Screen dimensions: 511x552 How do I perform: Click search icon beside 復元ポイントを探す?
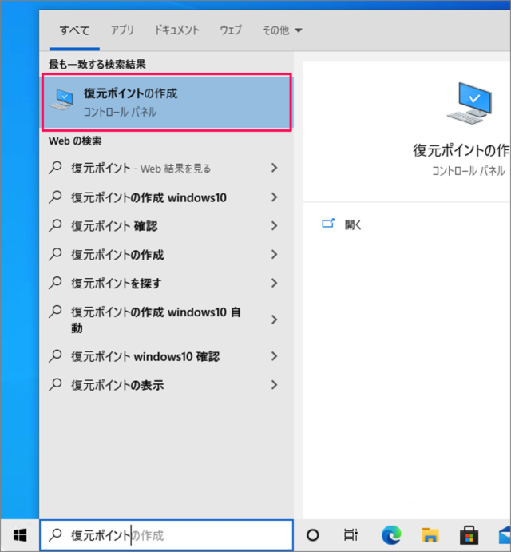pyautogui.click(x=55, y=283)
